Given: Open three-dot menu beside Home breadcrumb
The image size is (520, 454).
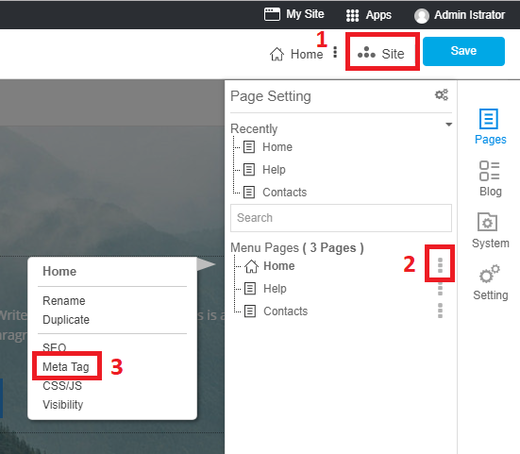Looking at the screenshot, I should coord(335,52).
